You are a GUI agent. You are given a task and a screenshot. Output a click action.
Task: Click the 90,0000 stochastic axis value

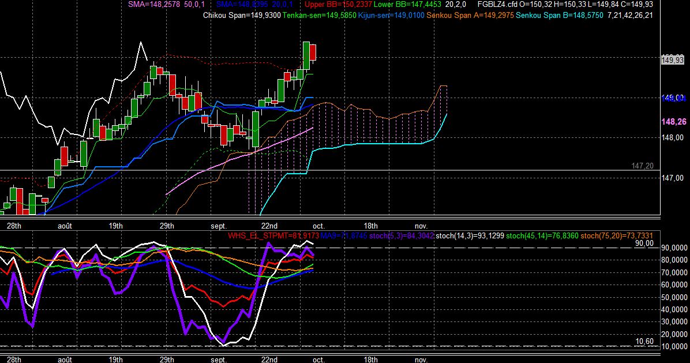(x=674, y=248)
